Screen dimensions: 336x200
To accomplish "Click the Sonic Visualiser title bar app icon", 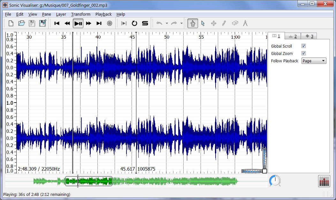I will tap(5, 5).
